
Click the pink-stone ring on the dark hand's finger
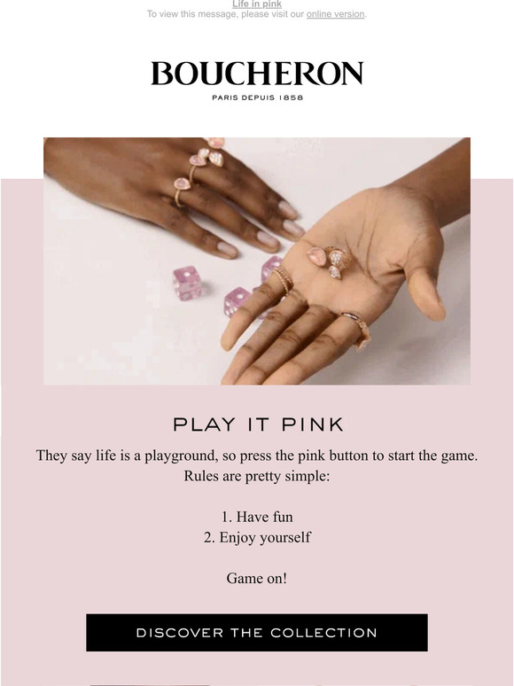tap(182, 190)
